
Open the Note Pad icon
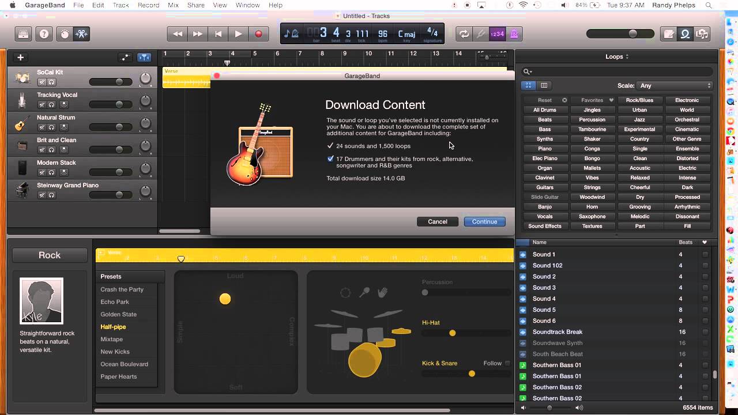point(669,34)
